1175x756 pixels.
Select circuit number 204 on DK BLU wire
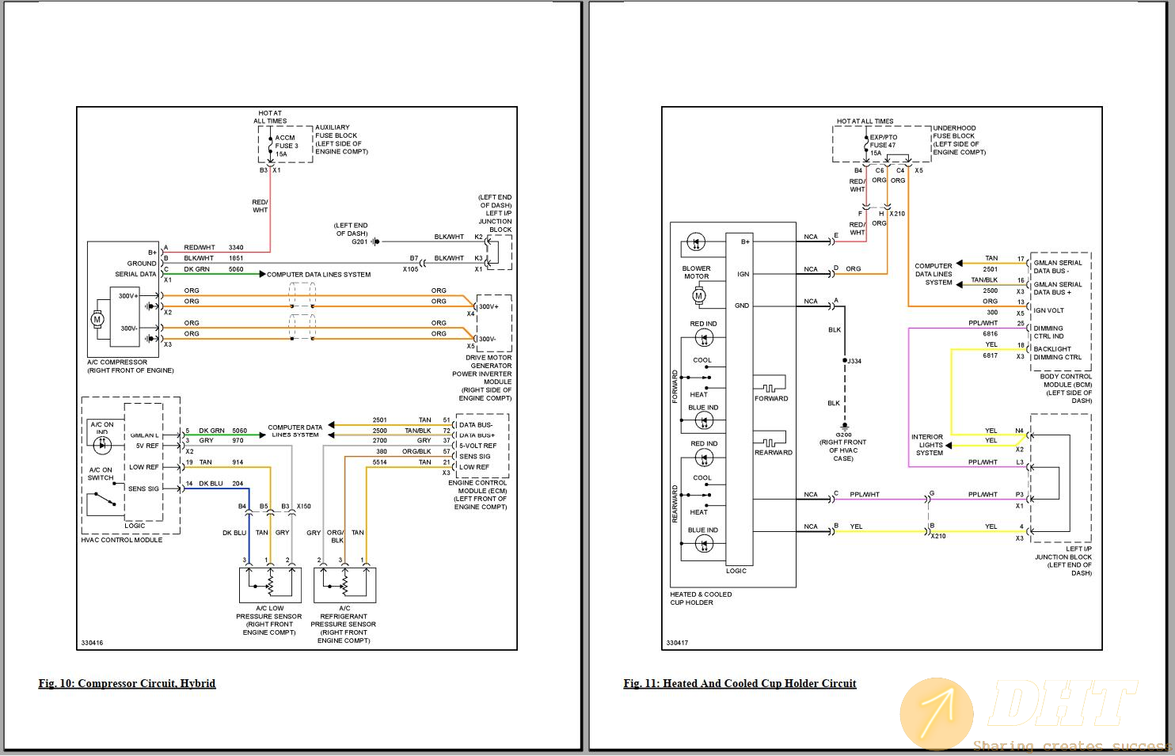coord(238,484)
